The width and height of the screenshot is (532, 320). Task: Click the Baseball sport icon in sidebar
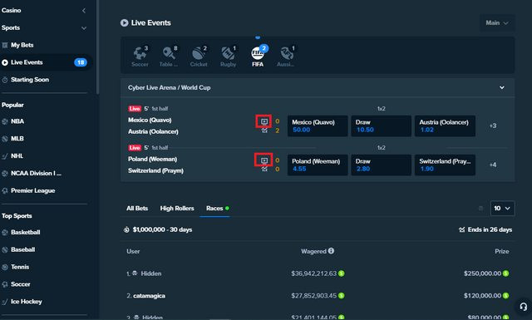(x=5, y=249)
